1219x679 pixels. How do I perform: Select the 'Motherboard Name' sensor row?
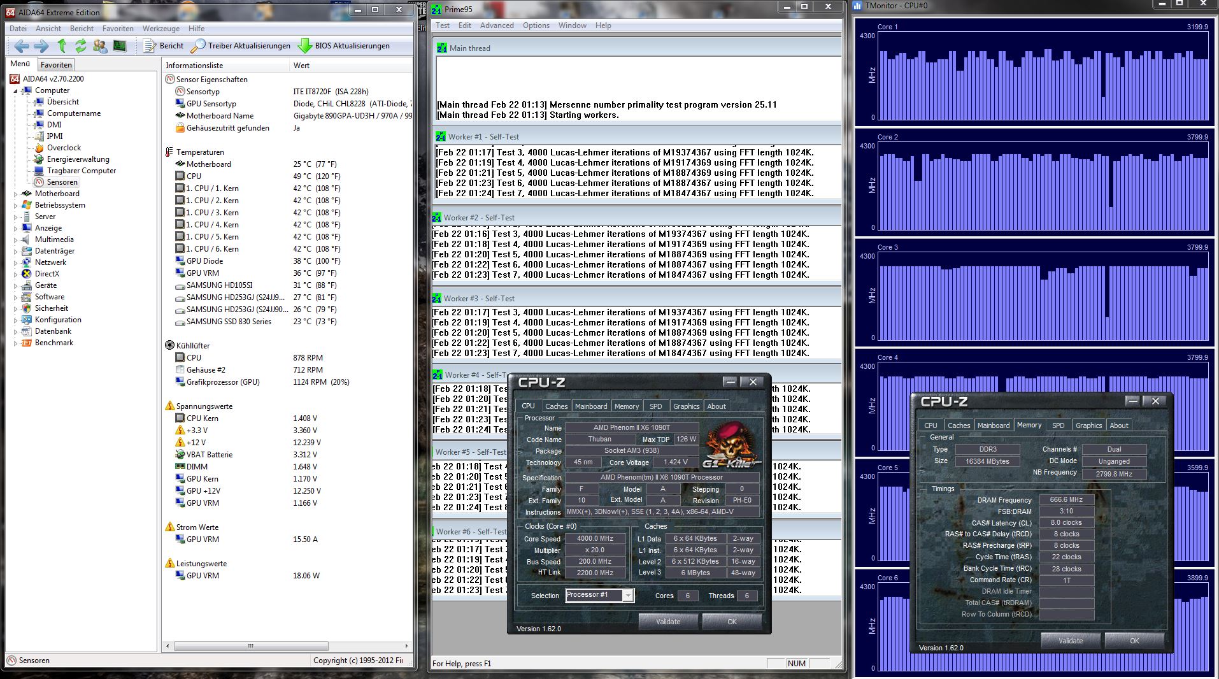(x=288, y=116)
